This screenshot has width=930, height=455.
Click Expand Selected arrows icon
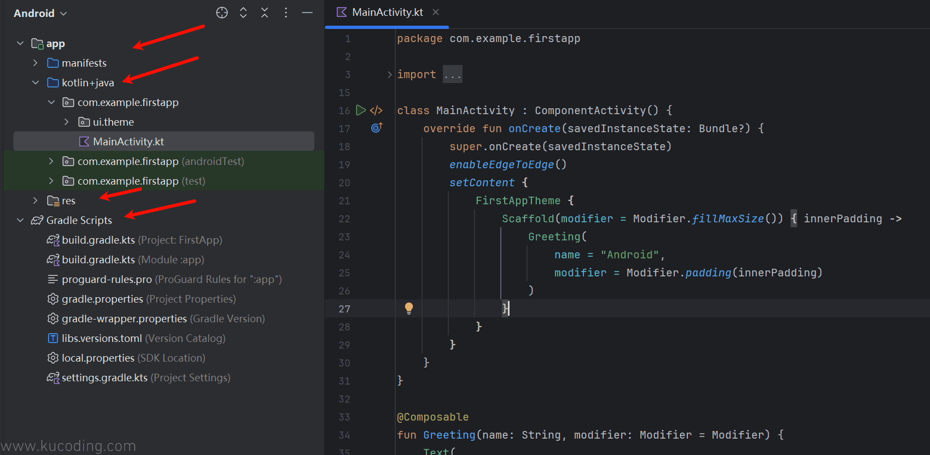(243, 13)
